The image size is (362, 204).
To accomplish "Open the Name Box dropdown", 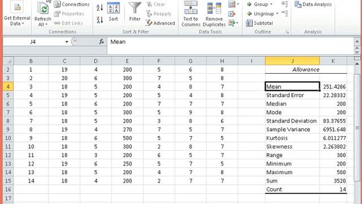I will pos(67,42).
